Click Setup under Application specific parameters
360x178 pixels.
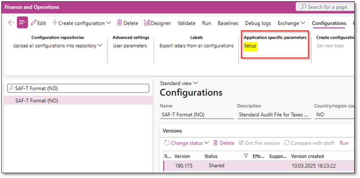point(250,46)
